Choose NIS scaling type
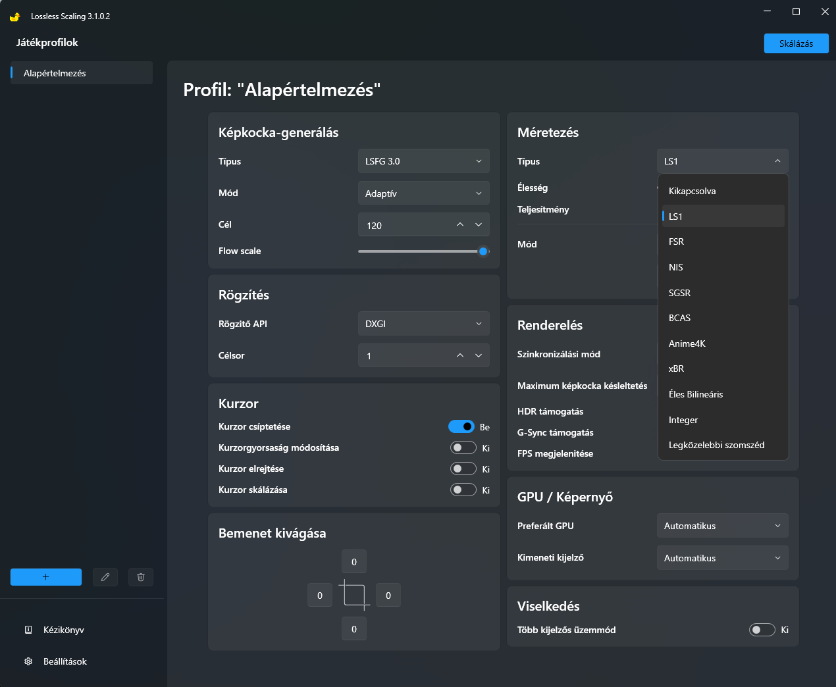The image size is (836, 687). click(x=723, y=267)
